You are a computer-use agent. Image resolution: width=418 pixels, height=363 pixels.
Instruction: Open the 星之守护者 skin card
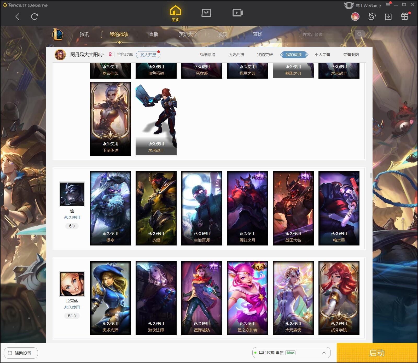point(247,298)
